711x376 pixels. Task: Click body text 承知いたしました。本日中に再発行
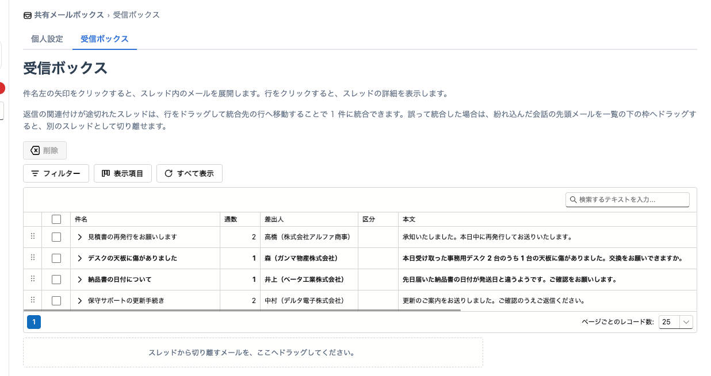487,237
